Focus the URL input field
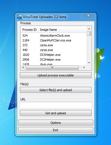 click(56, 105)
